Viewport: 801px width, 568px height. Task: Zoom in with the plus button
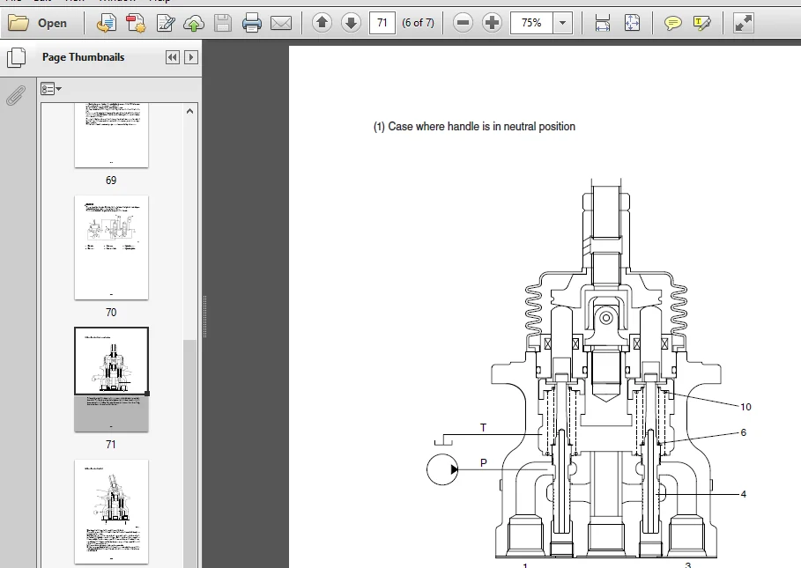pos(492,22)
